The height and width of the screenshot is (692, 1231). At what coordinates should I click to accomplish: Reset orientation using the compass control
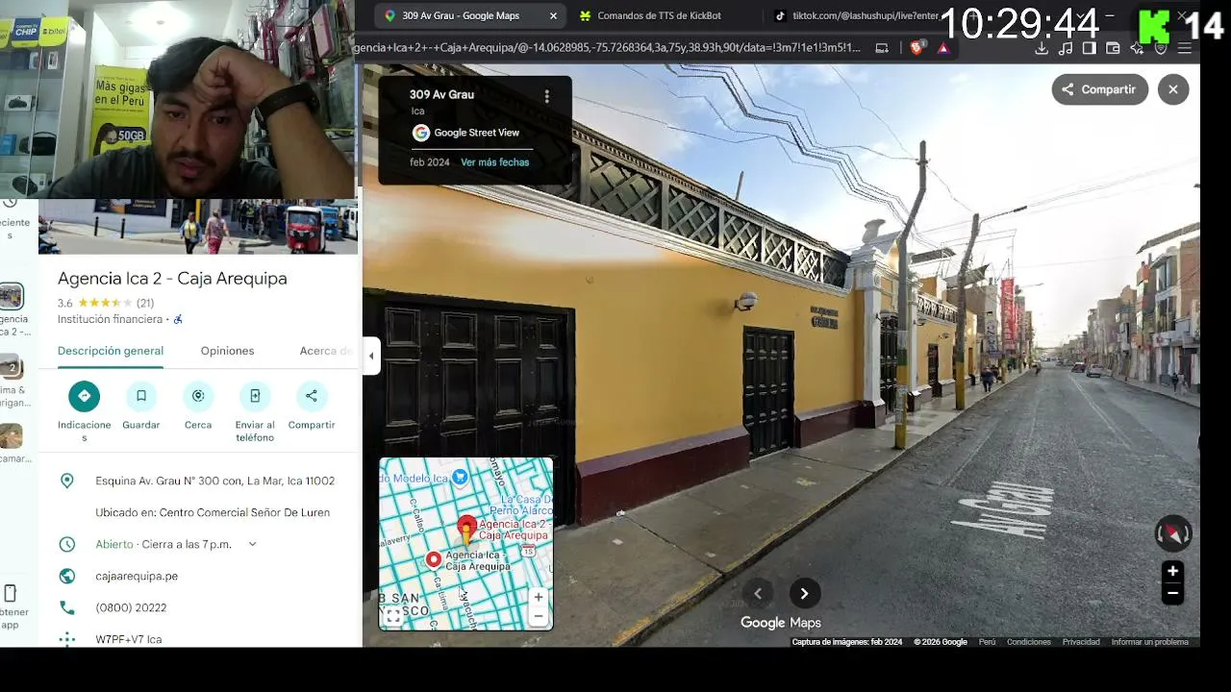pos(1172,533)
